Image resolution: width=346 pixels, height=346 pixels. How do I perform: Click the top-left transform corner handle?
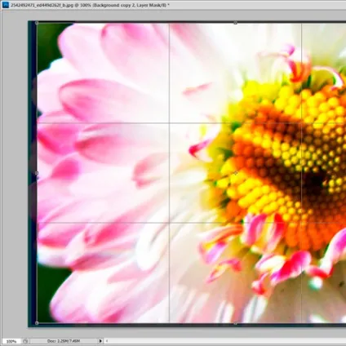click(x=37, y=23)
